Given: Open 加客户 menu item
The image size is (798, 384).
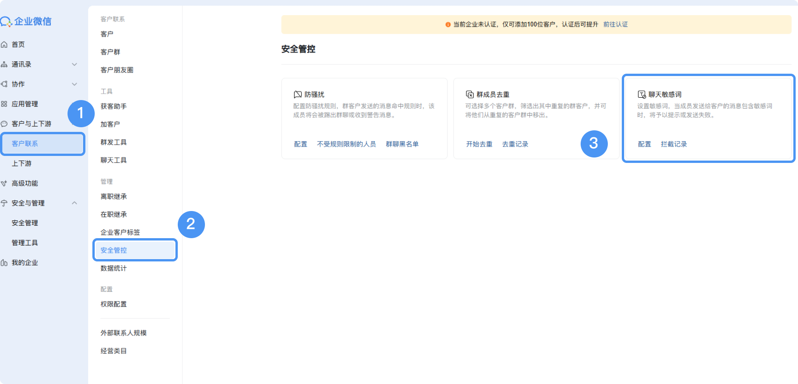Looking at the screenshot, I should 110,124.
